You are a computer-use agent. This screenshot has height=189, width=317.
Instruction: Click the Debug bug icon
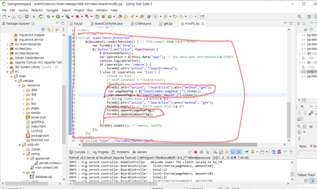tap(48, 16)
